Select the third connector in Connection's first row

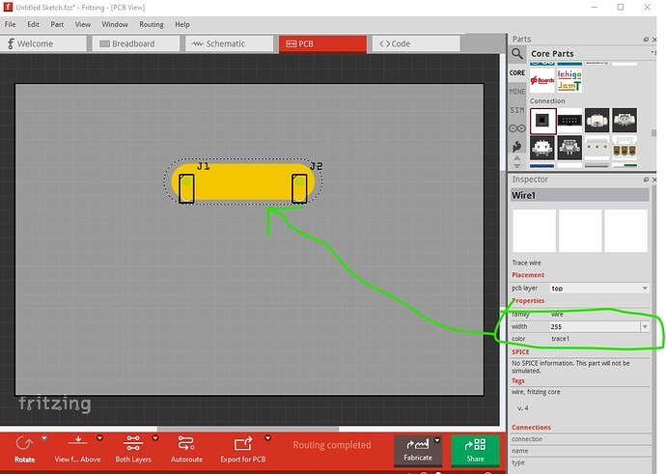tap(597, 121)
